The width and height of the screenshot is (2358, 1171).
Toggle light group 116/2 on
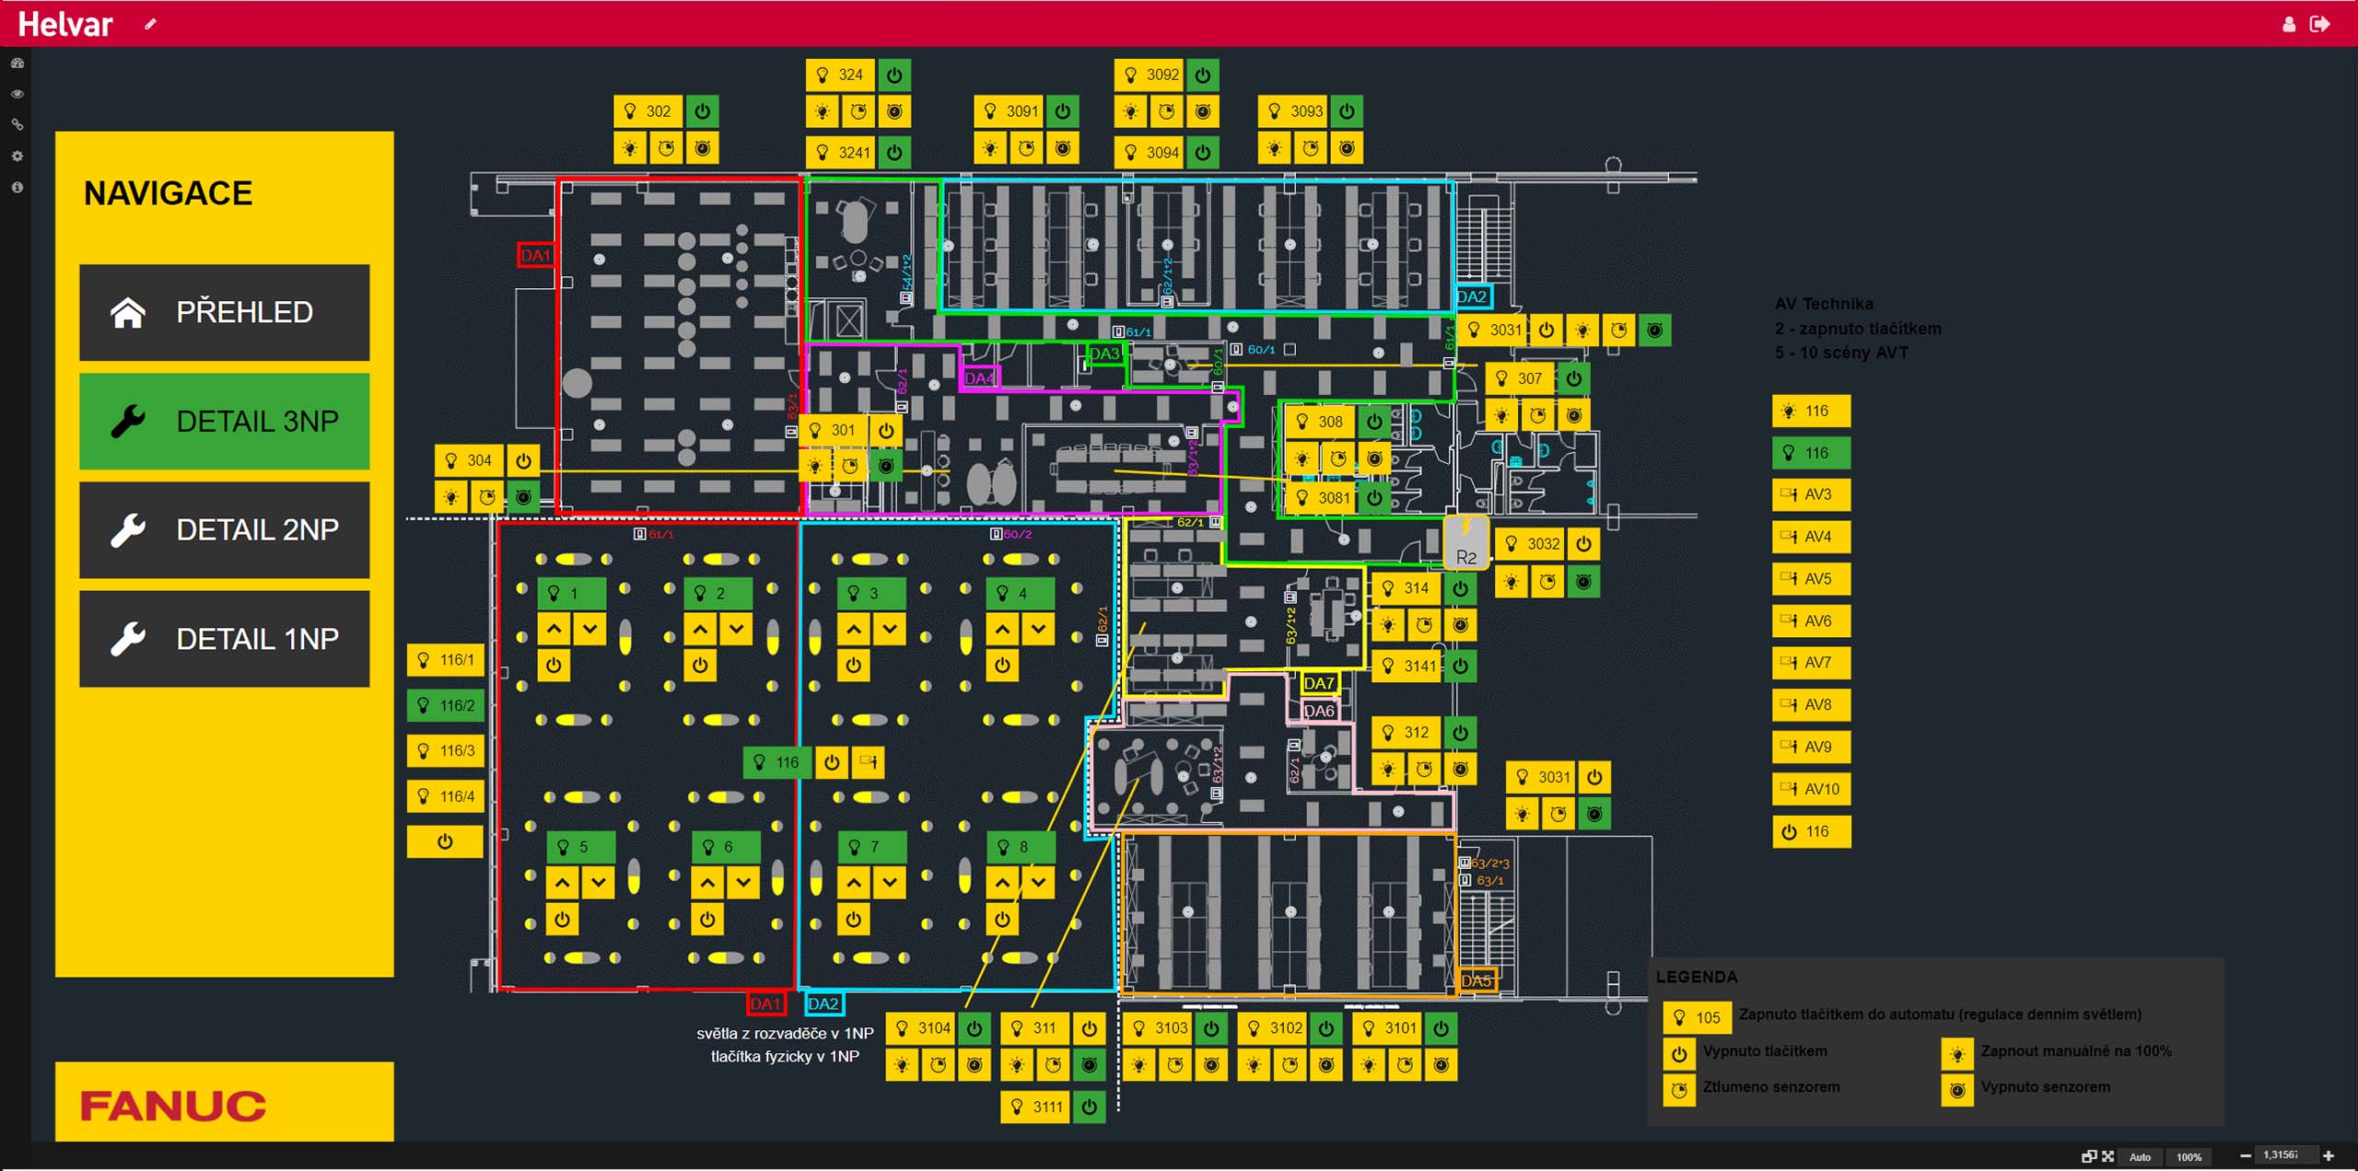point(446,706)
